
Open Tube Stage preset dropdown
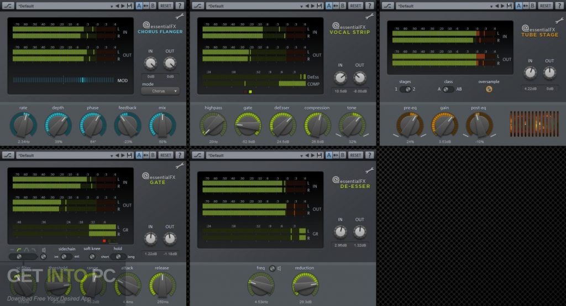click(x=491, y=6)
